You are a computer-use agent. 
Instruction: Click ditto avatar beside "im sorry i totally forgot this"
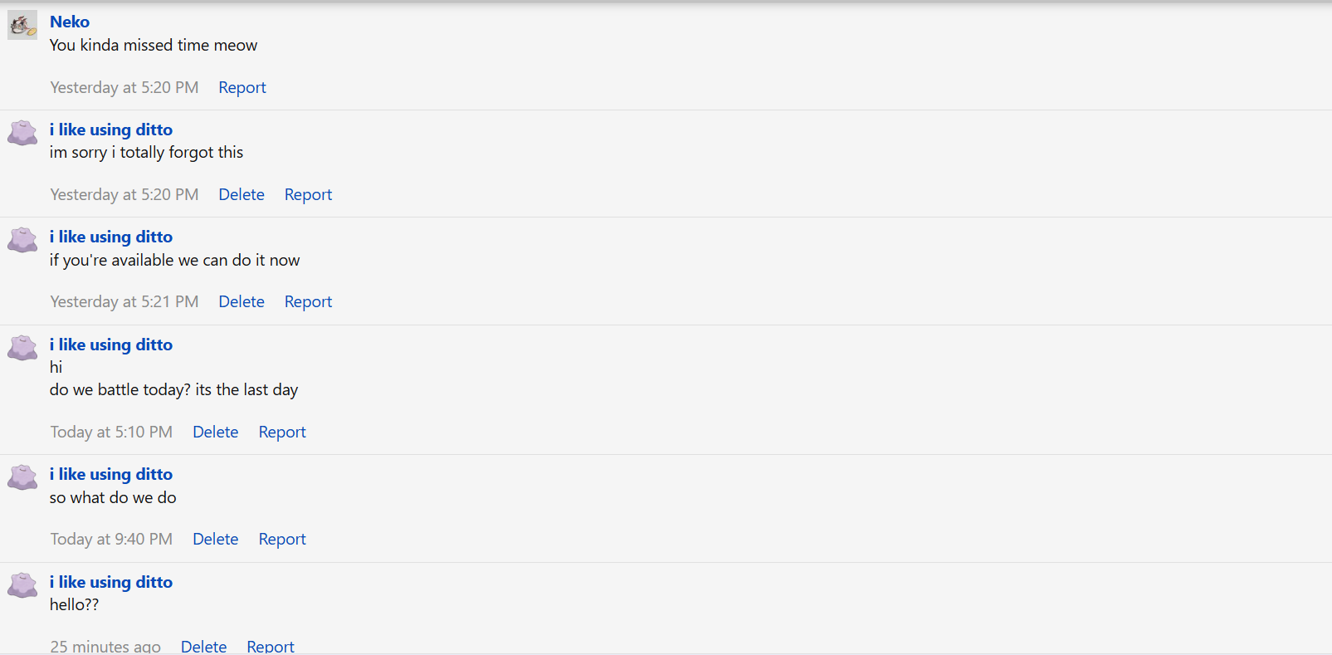[x=22, y=133]
